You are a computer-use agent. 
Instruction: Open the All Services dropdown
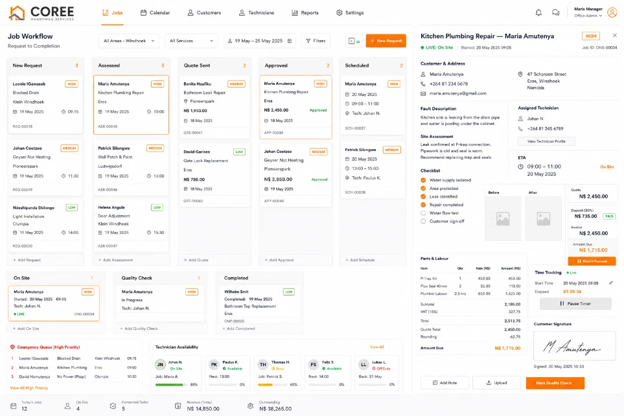point(191,41)
